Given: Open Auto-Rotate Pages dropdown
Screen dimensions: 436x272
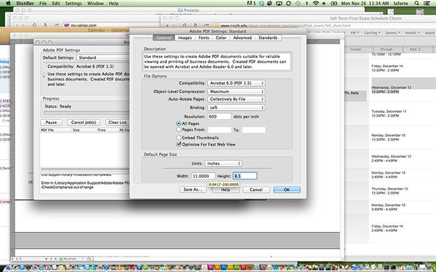Looking at the screenshot, I should pyautogui.click(x=236, y=99).
